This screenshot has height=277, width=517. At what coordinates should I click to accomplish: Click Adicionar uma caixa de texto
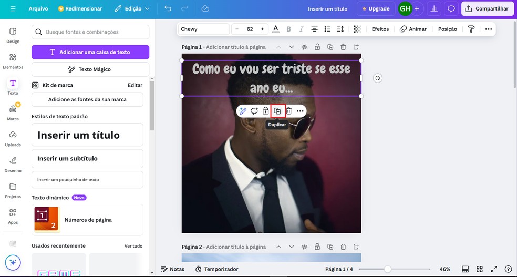click(x=90, y=52)
